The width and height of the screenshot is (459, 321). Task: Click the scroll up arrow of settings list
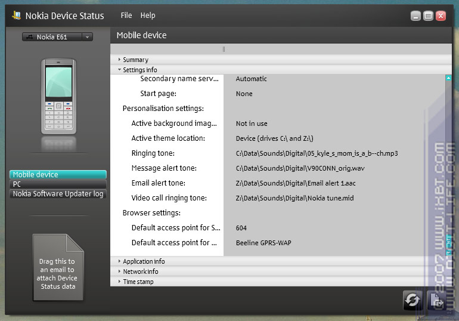click(448, 78)
